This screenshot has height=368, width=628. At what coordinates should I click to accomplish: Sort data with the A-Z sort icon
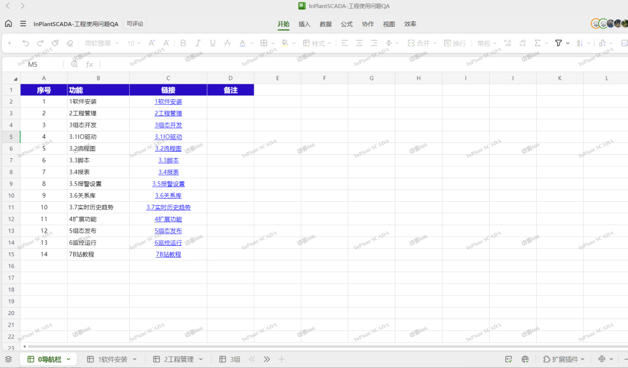[580, 43]
